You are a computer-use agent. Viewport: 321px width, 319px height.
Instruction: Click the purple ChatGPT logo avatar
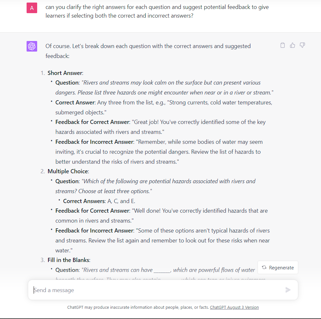coord(32,46)
